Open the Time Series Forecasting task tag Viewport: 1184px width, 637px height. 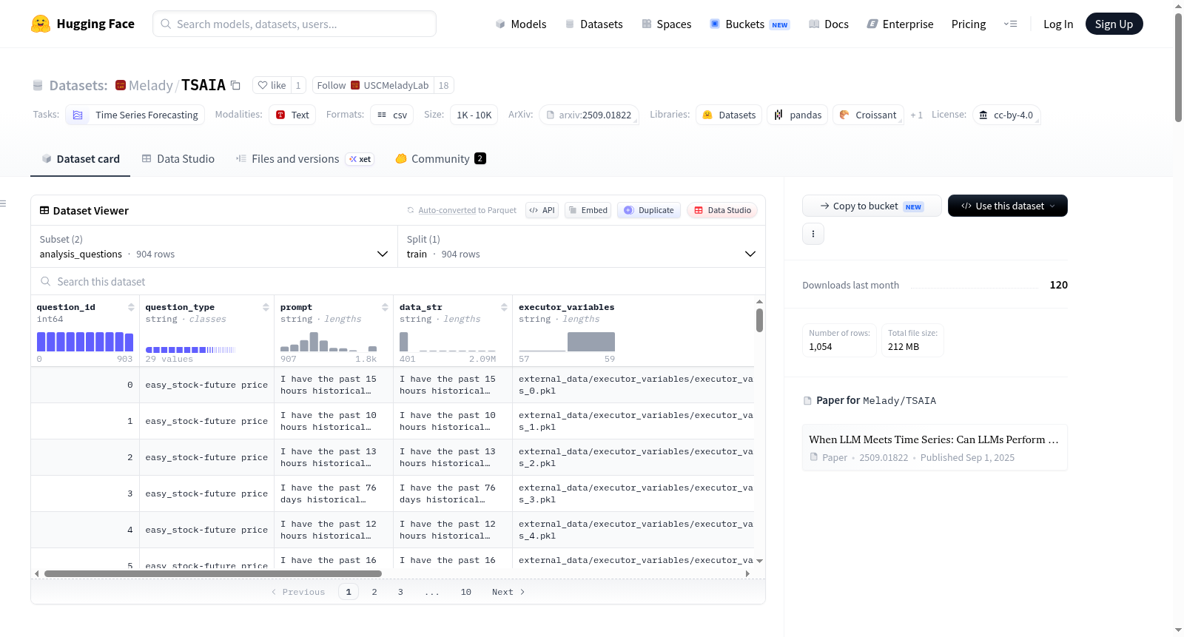point(135,115)
